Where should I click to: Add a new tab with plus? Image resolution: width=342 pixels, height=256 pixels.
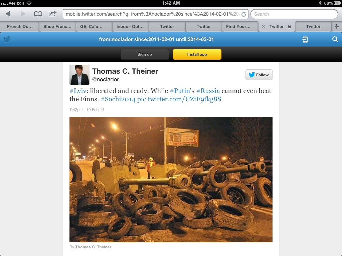337,27
